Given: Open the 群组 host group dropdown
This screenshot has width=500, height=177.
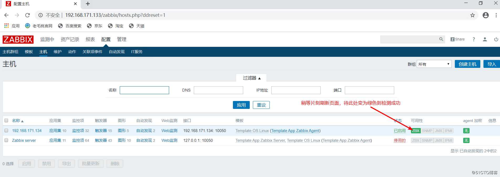Looking at the screenshot, I should click(434, 64).
